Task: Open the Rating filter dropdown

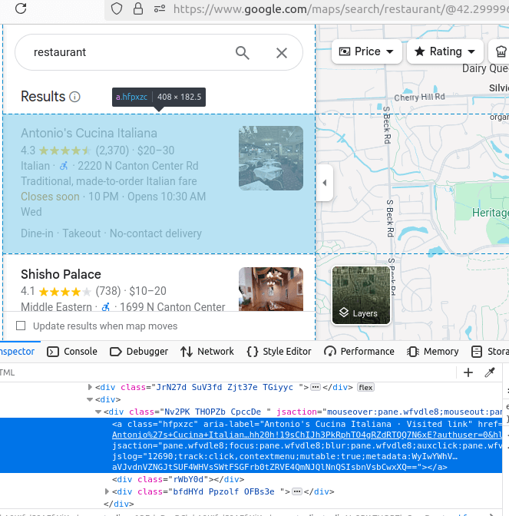Action: click(445, 51)
